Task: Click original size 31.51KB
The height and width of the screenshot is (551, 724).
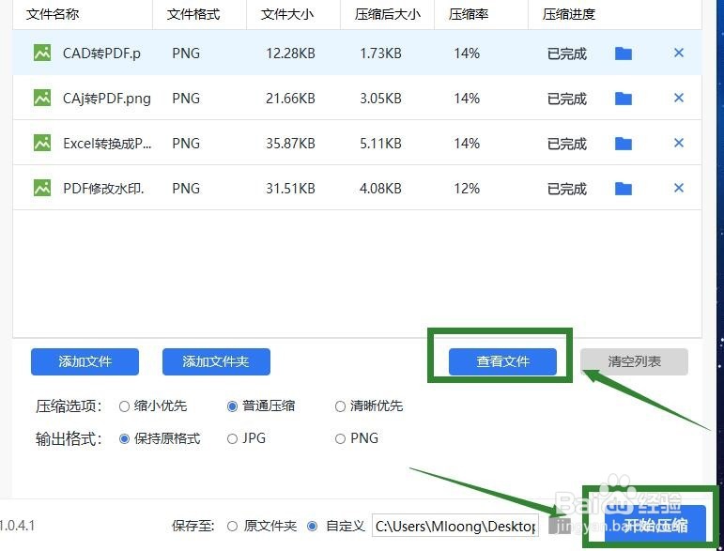Action: 290,189
